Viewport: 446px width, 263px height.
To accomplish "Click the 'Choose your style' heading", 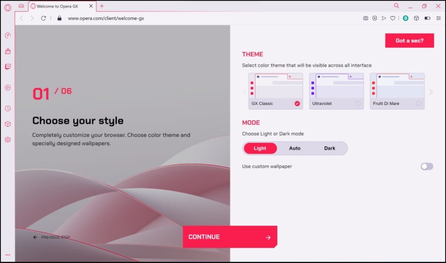I will 78,121.
